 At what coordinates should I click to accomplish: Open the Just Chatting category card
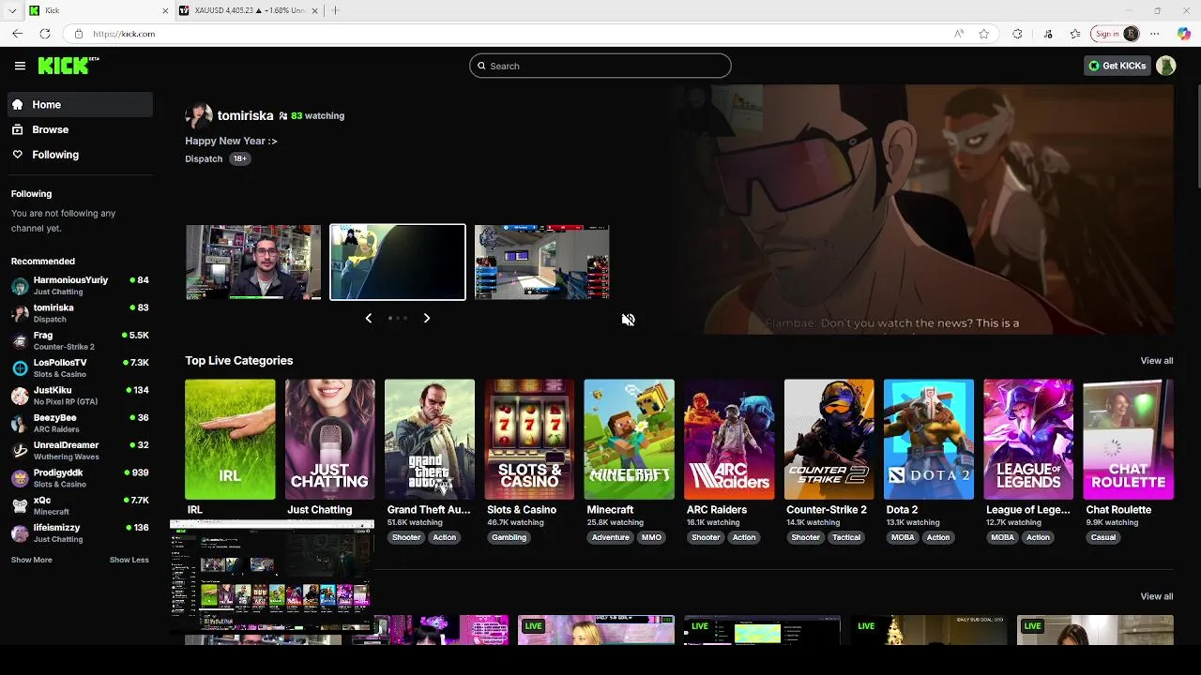tap(329, 440)
